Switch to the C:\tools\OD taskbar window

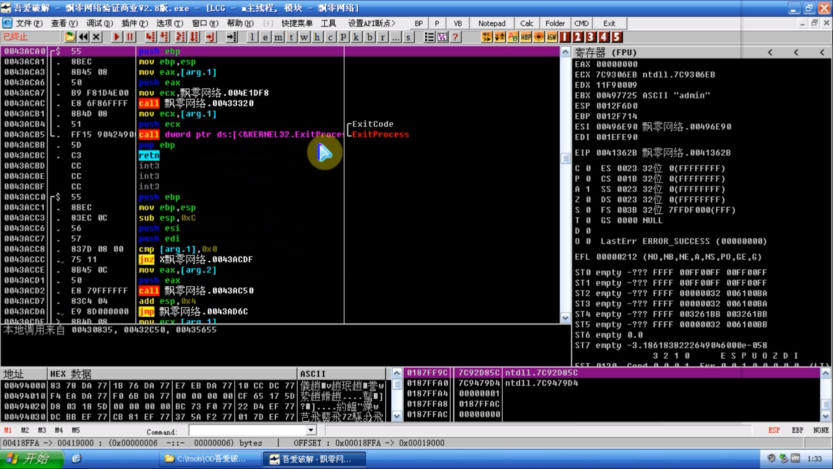point(211,458)
